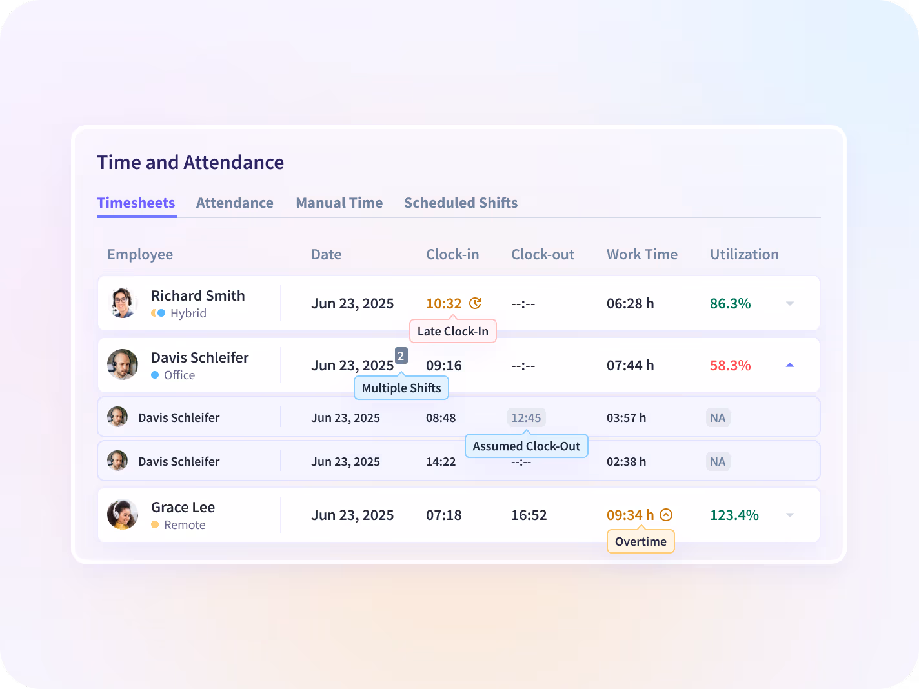Click the 14:22 clock-in time
The width and height of the screenshot is (919, 689).
click(441, 461)
